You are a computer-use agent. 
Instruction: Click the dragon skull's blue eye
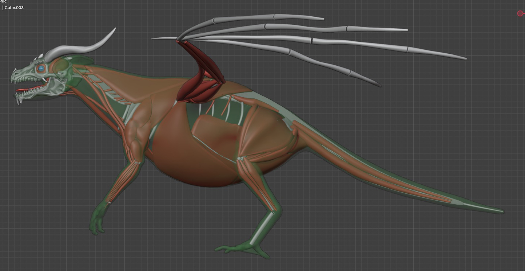[41, 68]
